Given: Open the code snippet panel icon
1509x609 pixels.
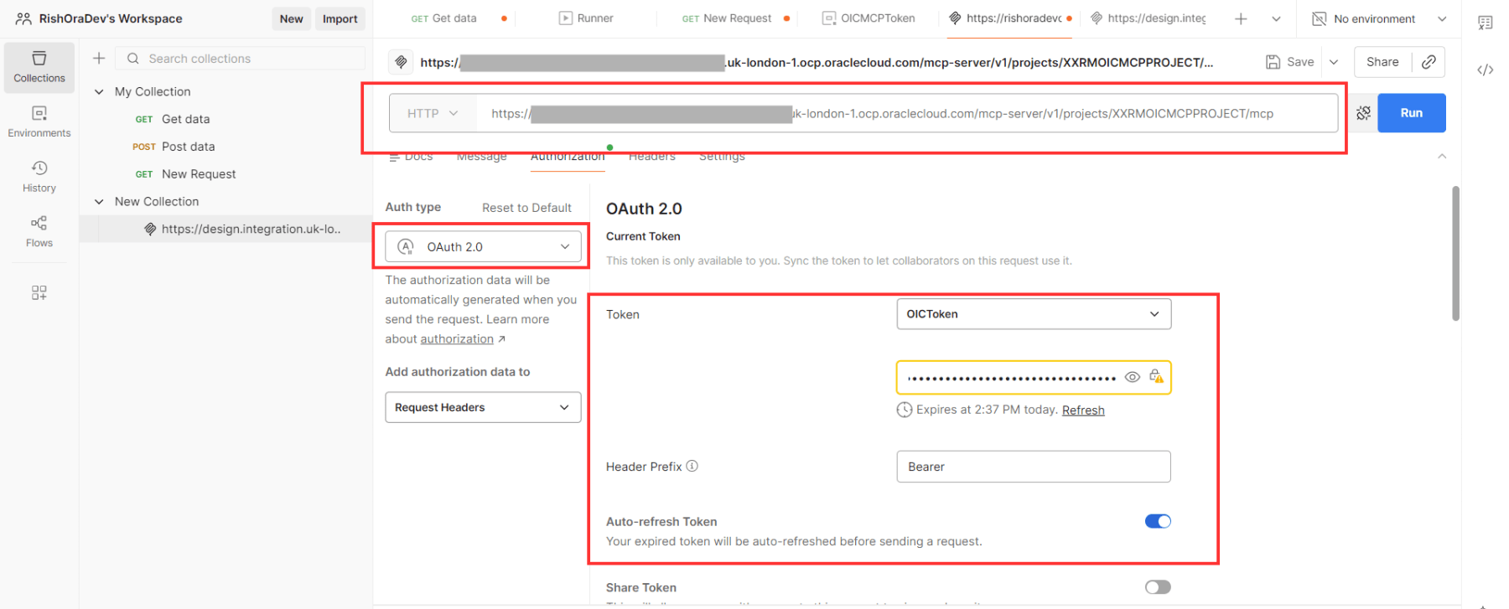Looking at the screenshot, I should click(x=1485, y=70).
